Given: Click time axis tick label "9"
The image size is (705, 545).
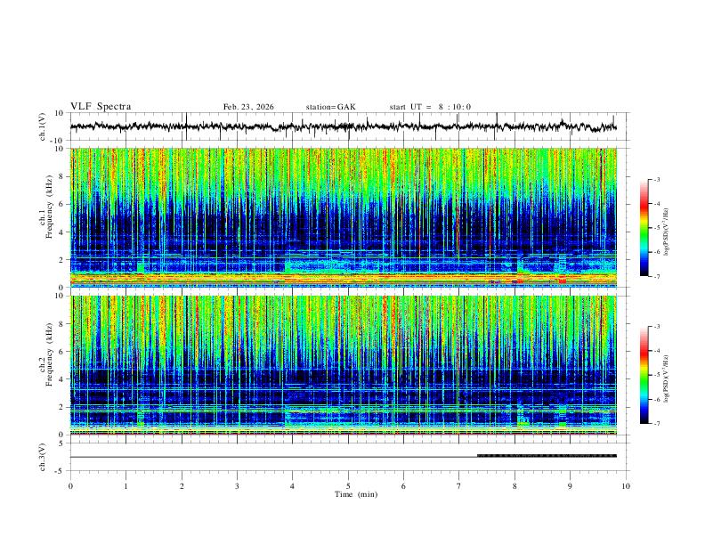Looking at the screenshot, I should (x=570, y=486).
